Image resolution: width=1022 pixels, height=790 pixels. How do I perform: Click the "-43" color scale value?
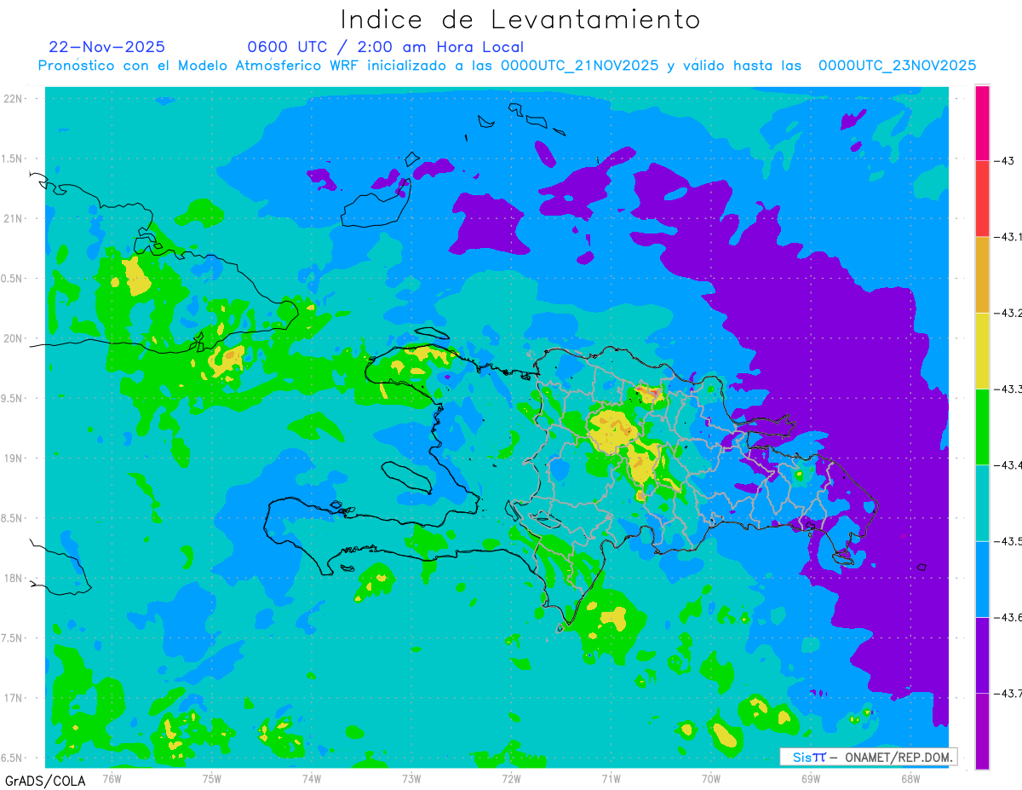(x=1004, y=160)
